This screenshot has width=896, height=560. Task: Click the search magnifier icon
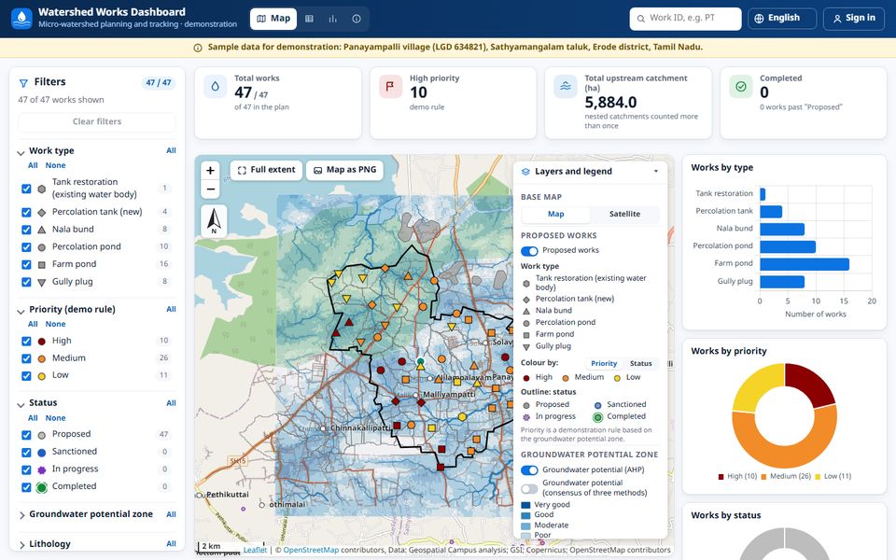[x=640, y=19]
